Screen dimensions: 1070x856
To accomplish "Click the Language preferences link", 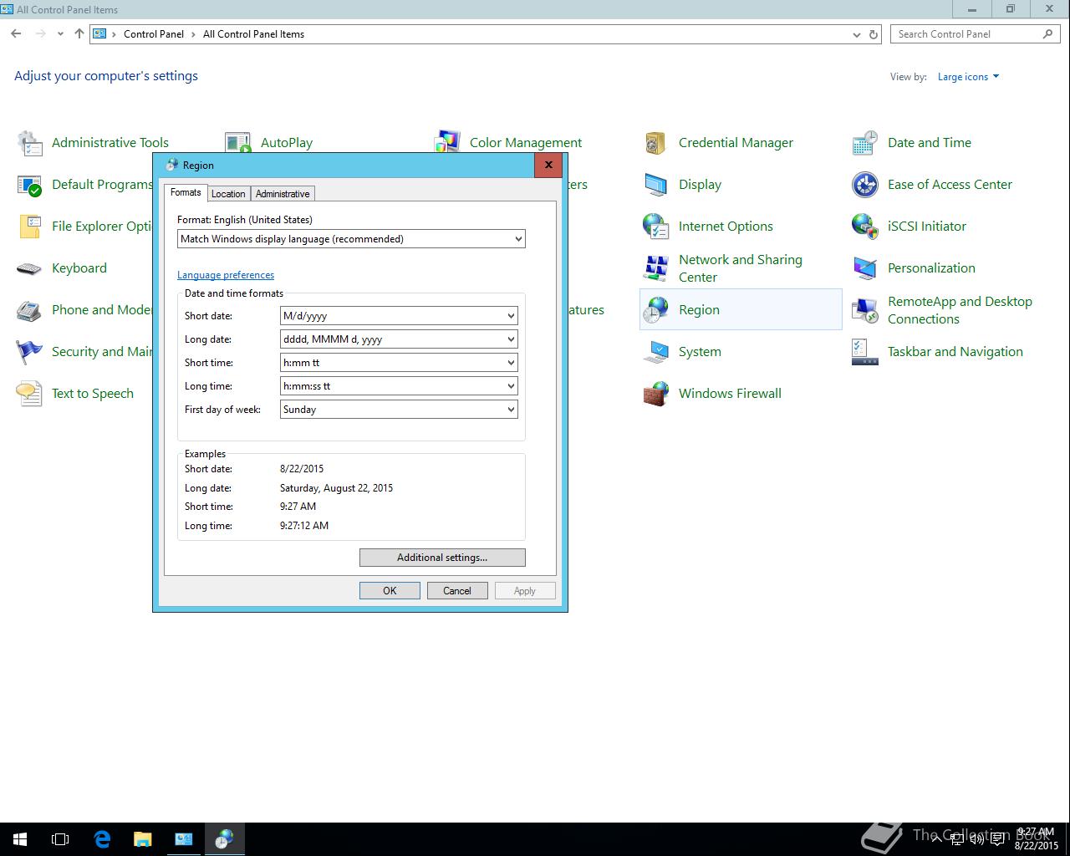I will click(x=226, y=275).
